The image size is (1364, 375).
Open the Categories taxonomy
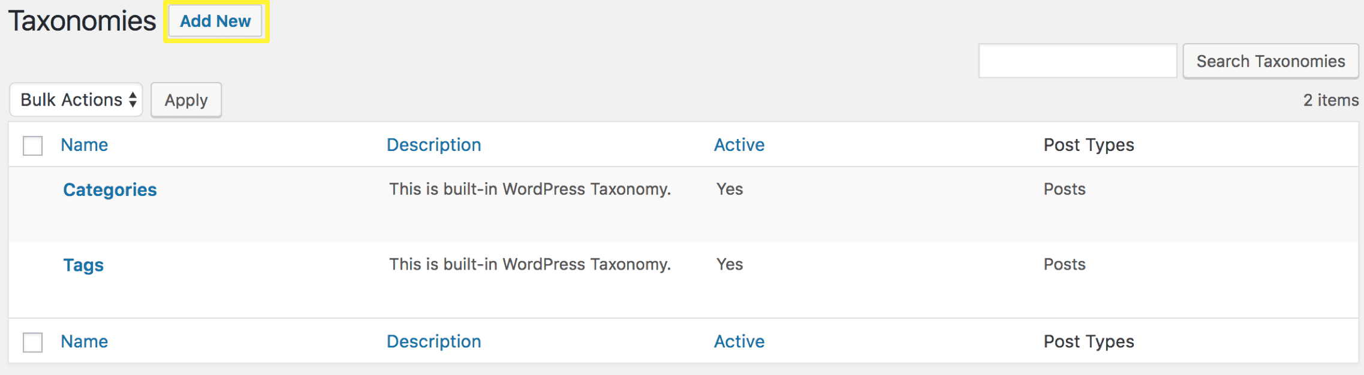110,190
